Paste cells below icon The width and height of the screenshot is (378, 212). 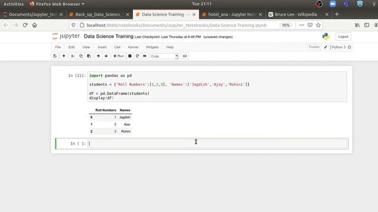(89, 56)
